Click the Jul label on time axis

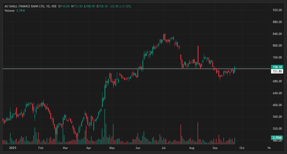pos(163,148)
